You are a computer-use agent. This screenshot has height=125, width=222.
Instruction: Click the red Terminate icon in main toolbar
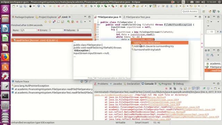point(59,6)
